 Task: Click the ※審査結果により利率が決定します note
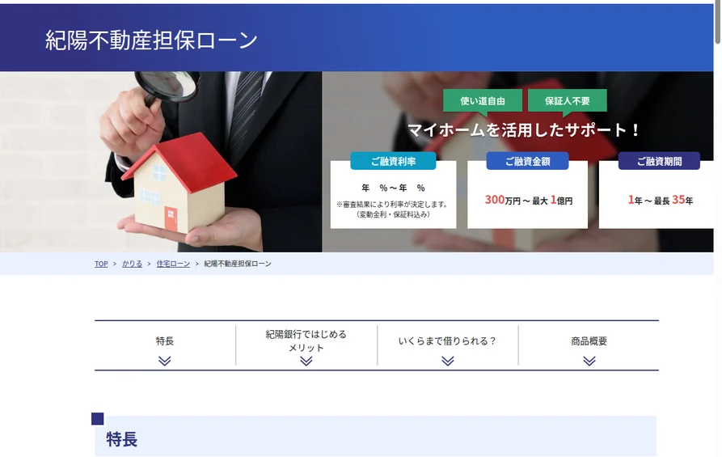pos(392,204)
